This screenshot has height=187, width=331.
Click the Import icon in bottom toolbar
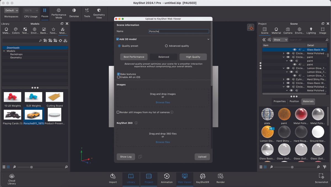113,176
